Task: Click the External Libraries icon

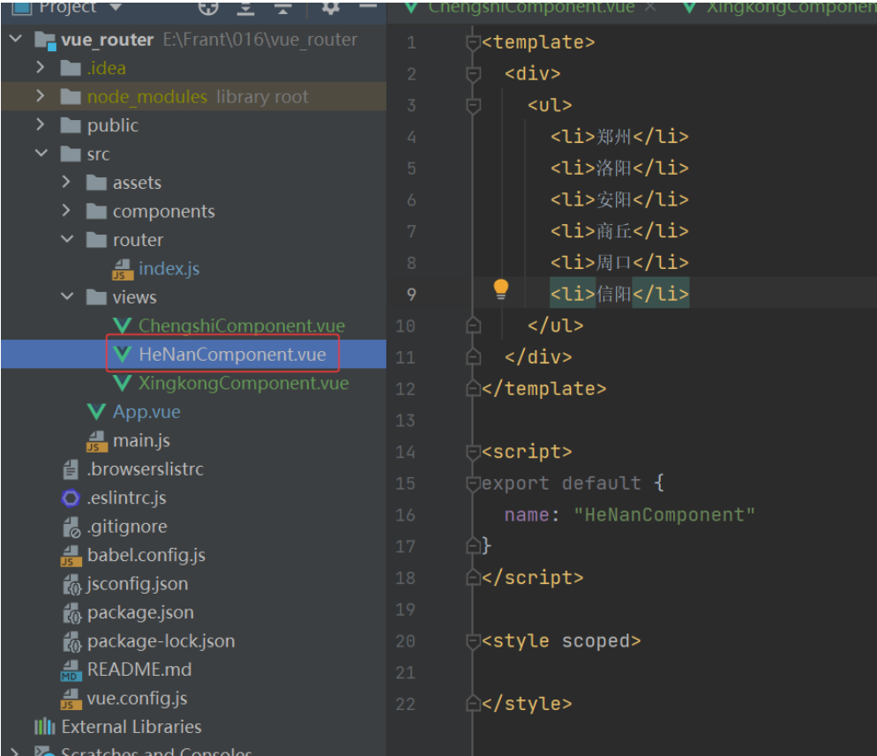Action: [45, 727]
